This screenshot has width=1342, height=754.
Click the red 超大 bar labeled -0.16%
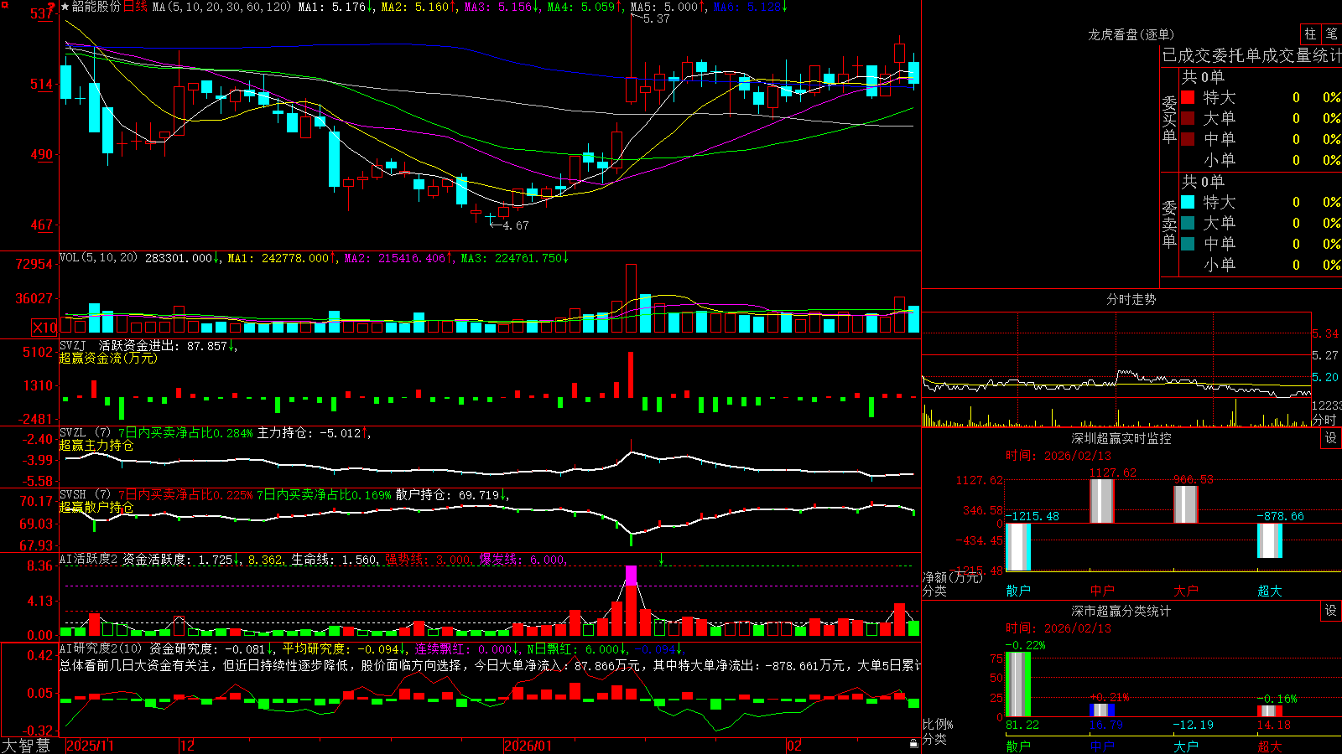(x=1270, y=711)
